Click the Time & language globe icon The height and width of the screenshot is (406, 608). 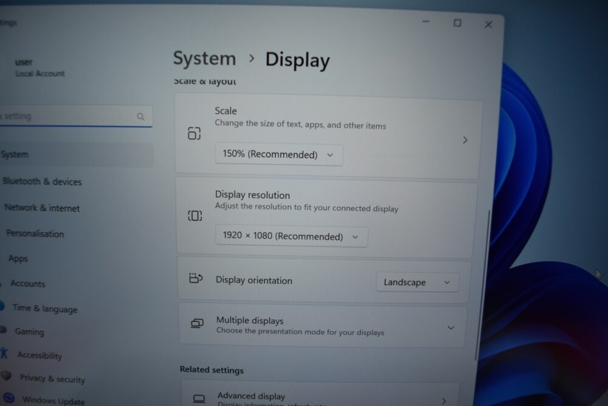click(2, 306)
